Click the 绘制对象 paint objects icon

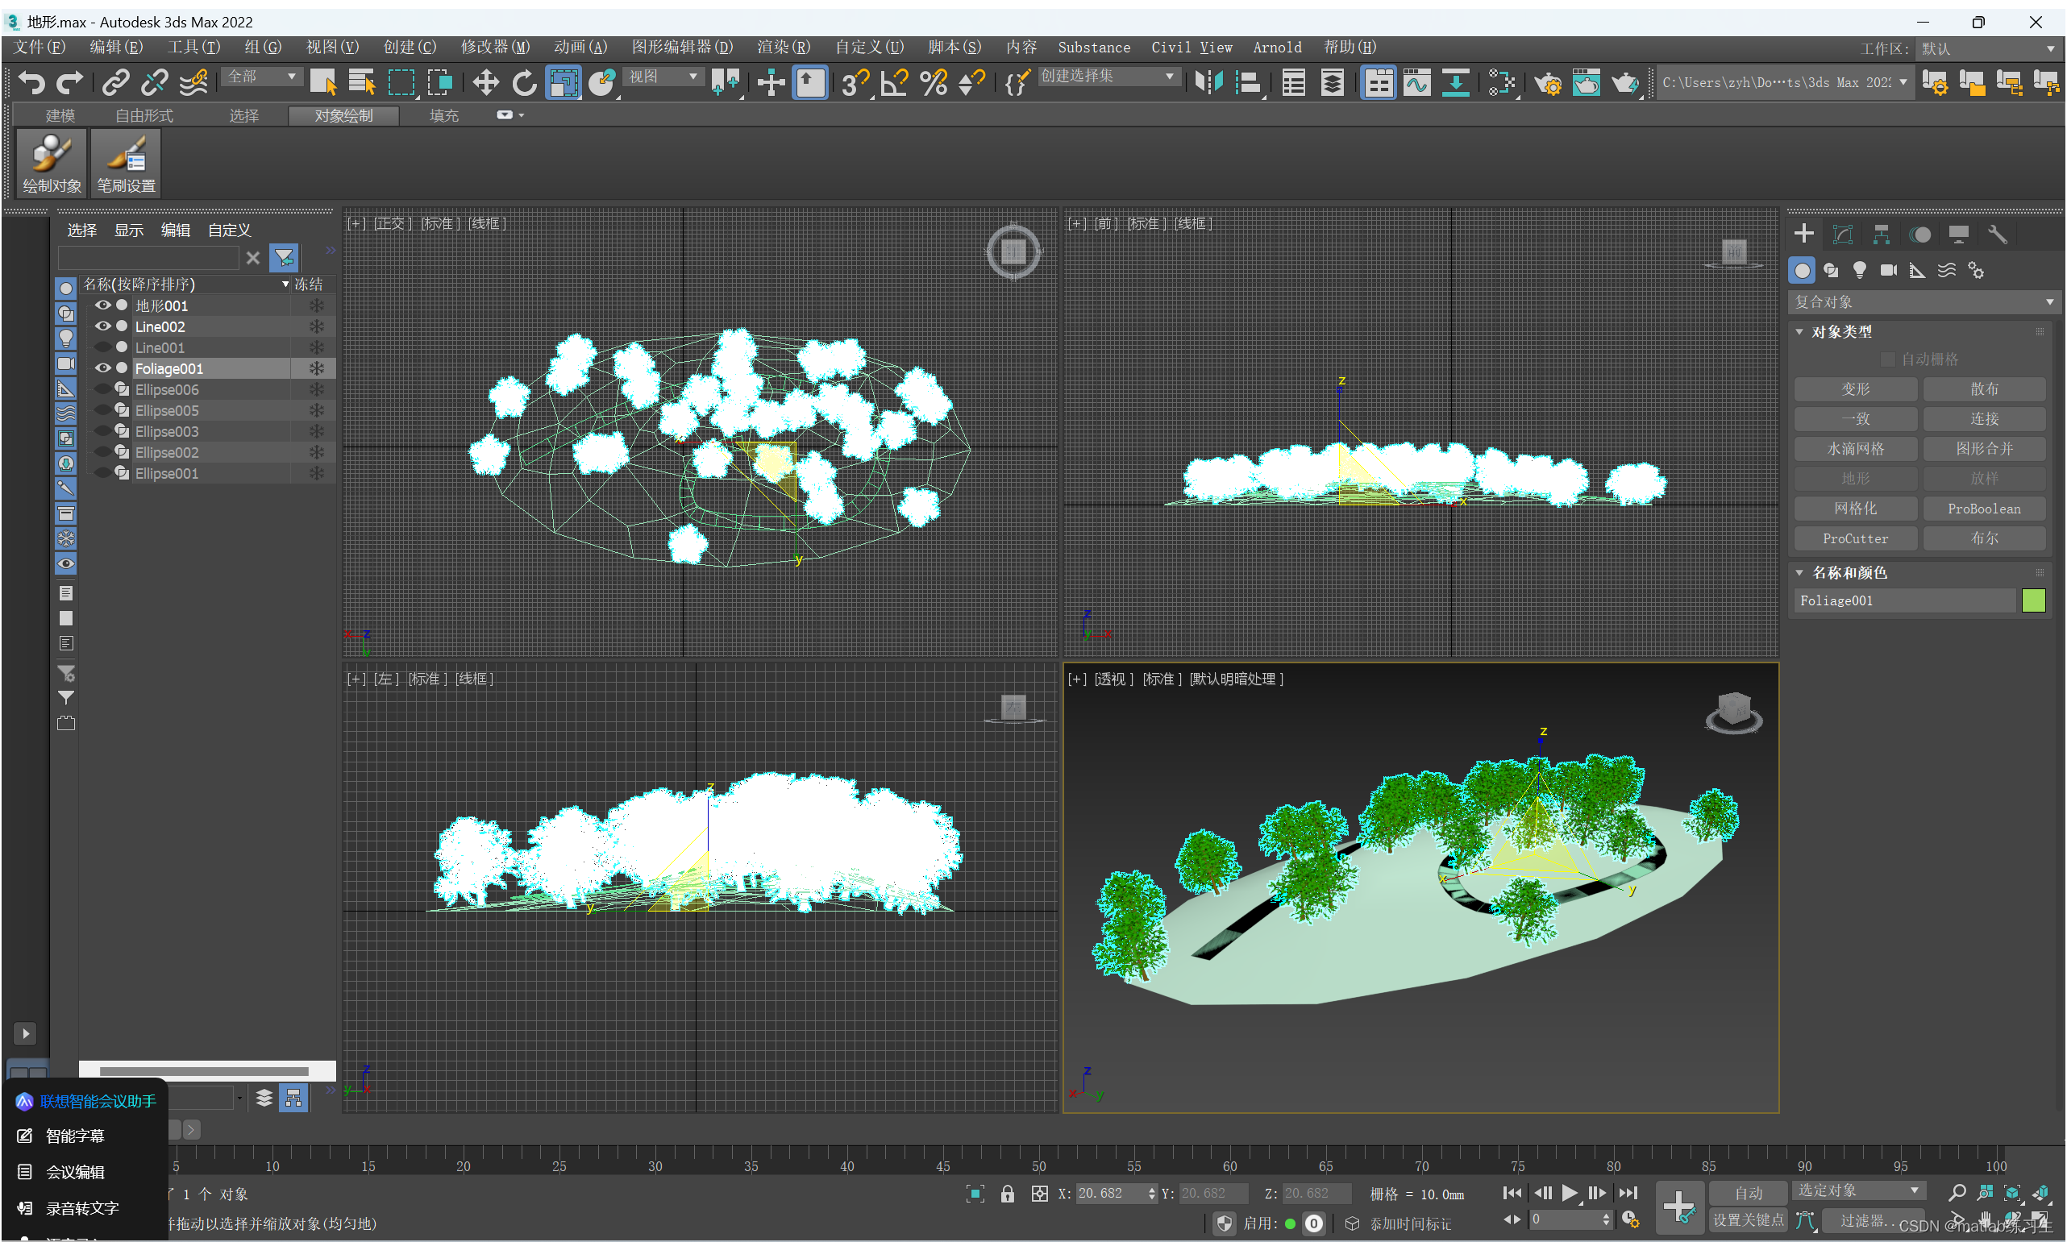pyautogui.click(x=50, y=163)
